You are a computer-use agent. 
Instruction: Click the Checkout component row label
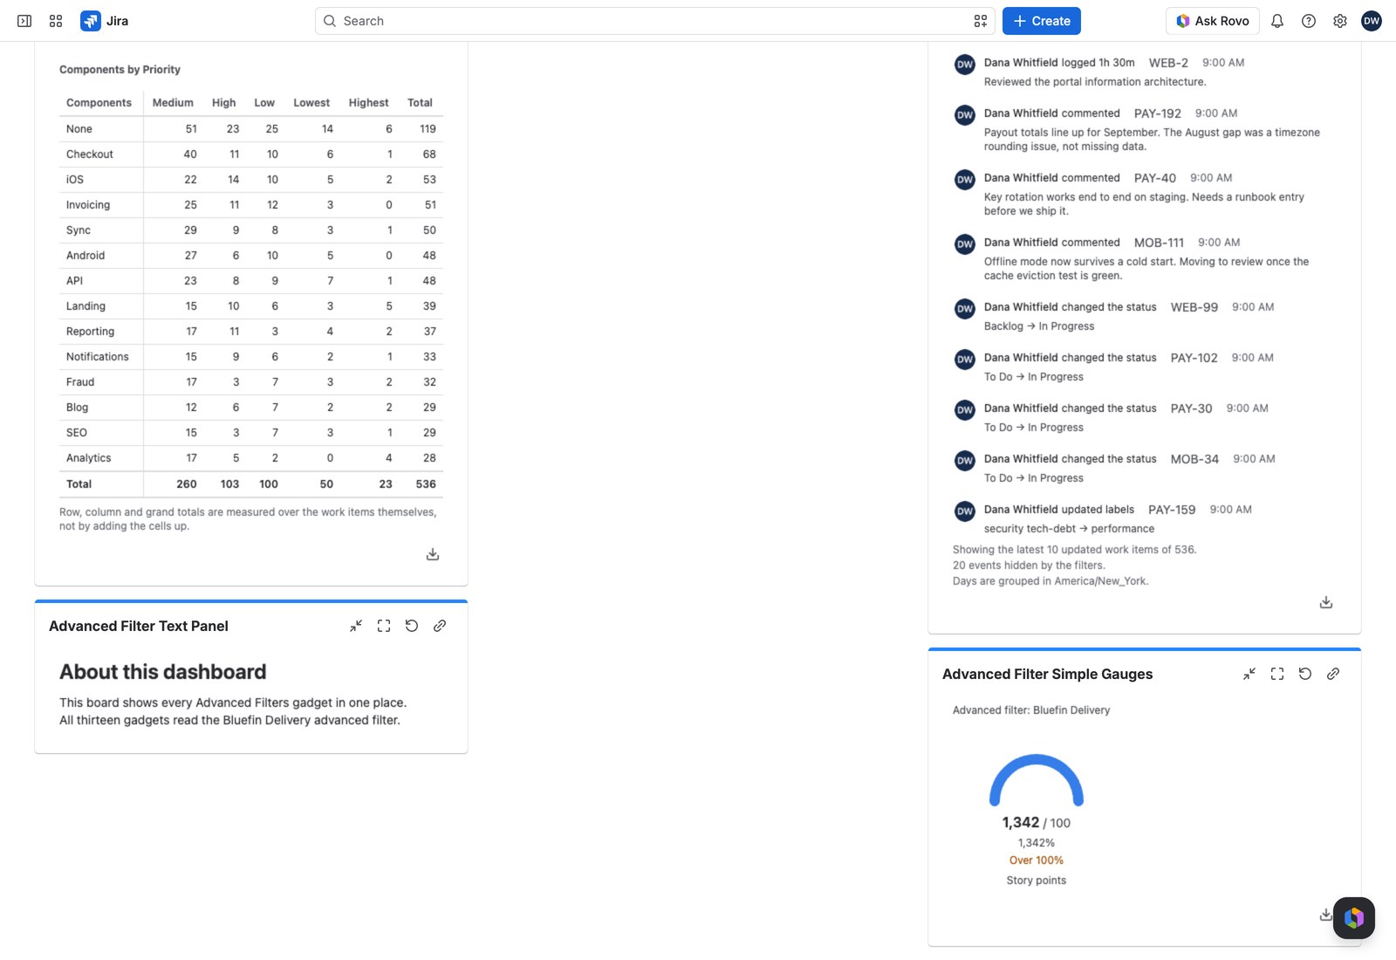(x=90, y=154)
